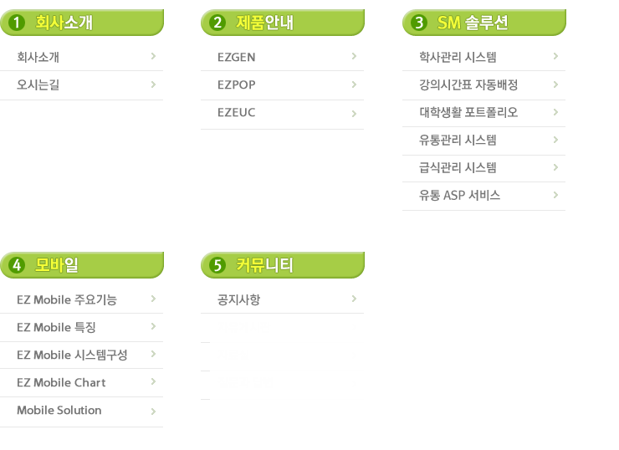Click the number 4 badge icon

click(17, 265)
